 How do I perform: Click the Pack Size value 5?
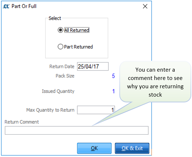(x=114, y=76)
